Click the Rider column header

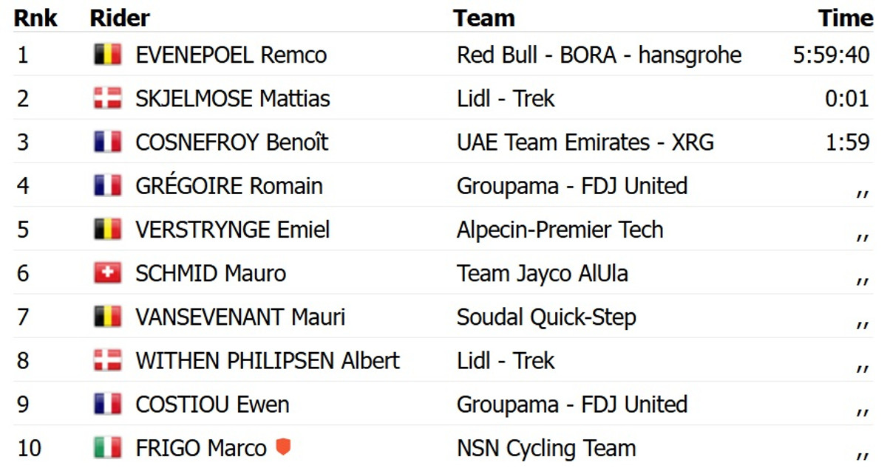(x=120, y=18)
